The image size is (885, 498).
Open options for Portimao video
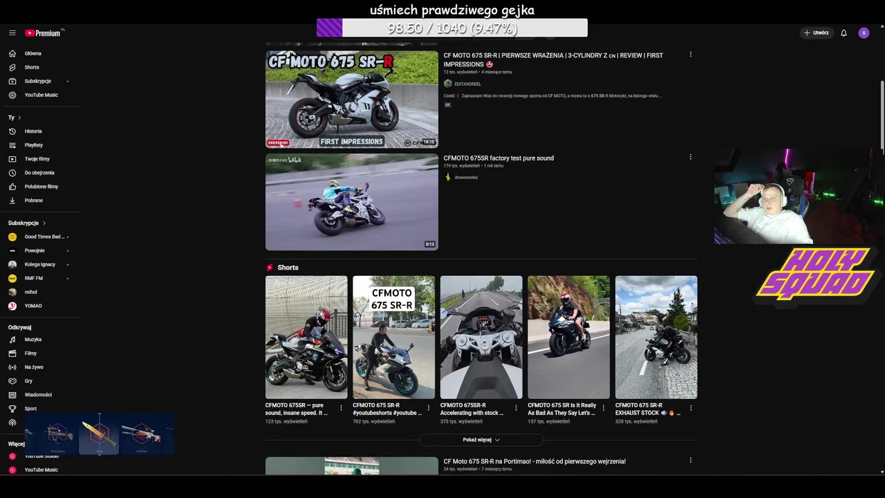(690, 461)
